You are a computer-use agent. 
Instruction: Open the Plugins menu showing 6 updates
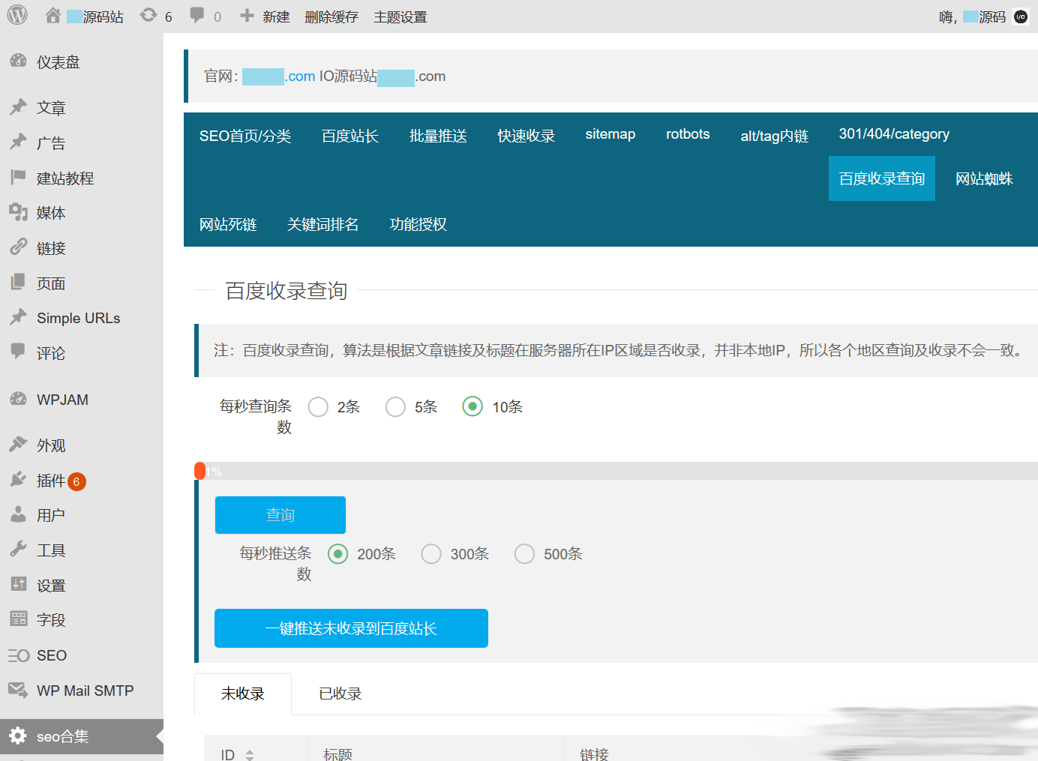(51, 481)
